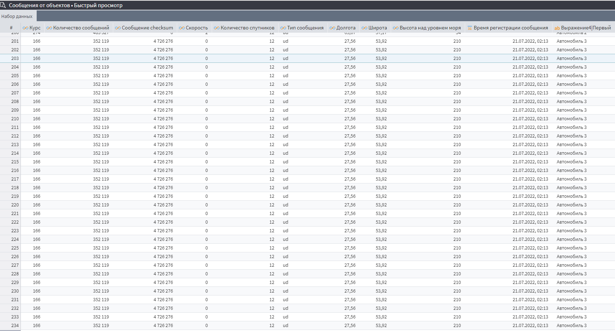The width and height of the screenshot is (615, 331).
Task: Click the numeric icon beside Скорость
Action: coord(182,28)
